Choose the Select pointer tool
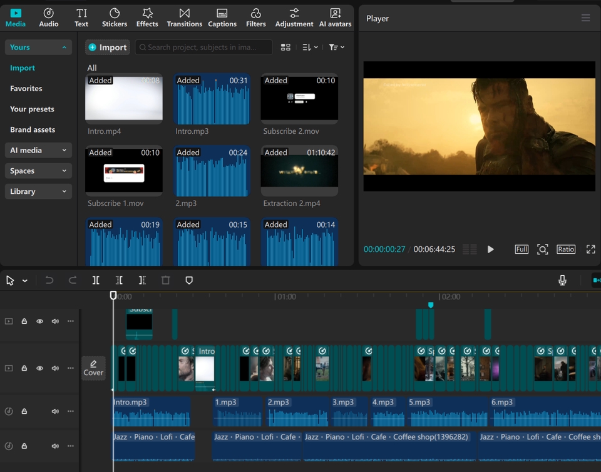 point(10,281)
